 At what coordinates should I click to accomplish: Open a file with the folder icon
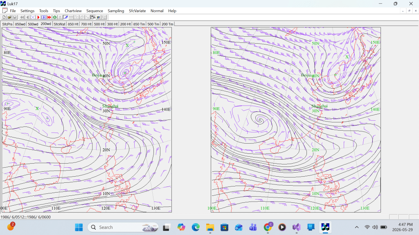tap(9, 17)
